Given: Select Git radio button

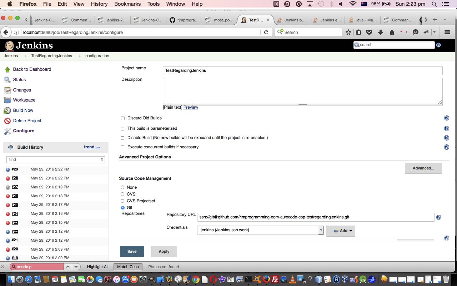Looking at the screenshot, I should pos(122,208).
